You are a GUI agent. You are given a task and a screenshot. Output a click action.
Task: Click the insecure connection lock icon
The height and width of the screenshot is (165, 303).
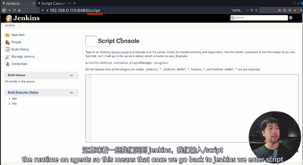(47, 10)
